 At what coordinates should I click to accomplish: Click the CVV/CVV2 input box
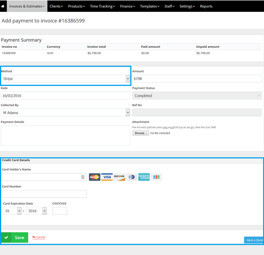[x=60, y=211]
